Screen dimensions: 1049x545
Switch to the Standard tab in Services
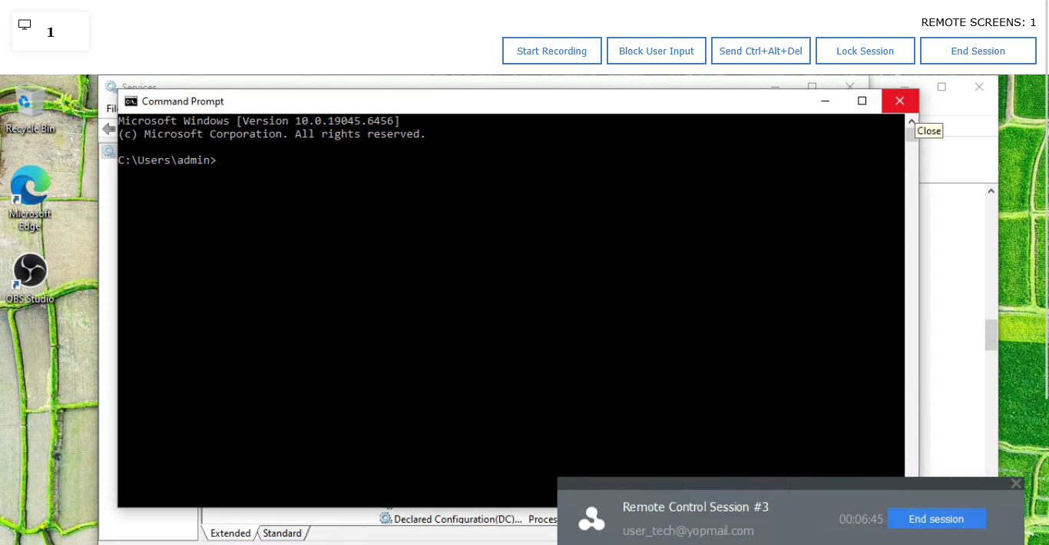(283, 533)
